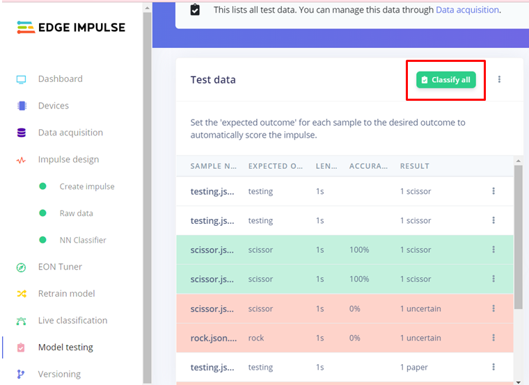Open three-dot menu for second green scissor row

(494, 279)
